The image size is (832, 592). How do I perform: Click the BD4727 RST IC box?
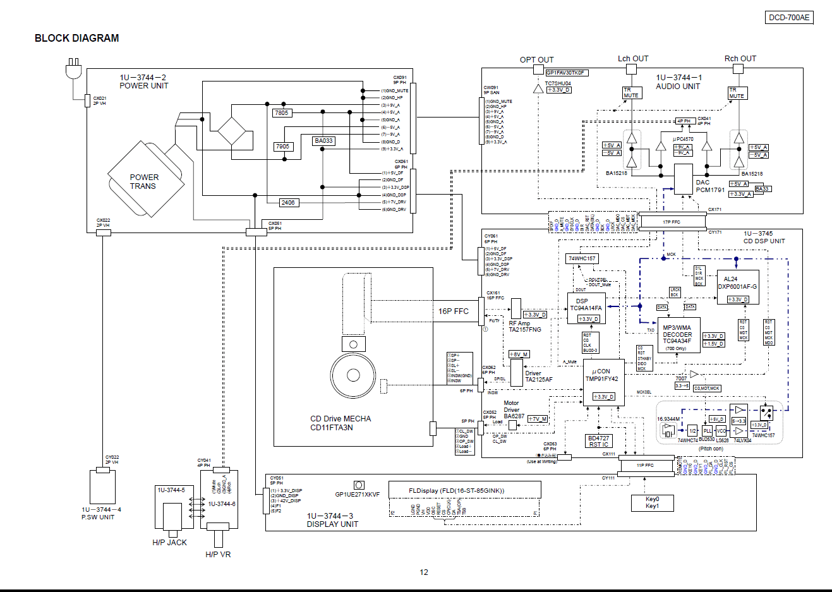click(599, 441)
